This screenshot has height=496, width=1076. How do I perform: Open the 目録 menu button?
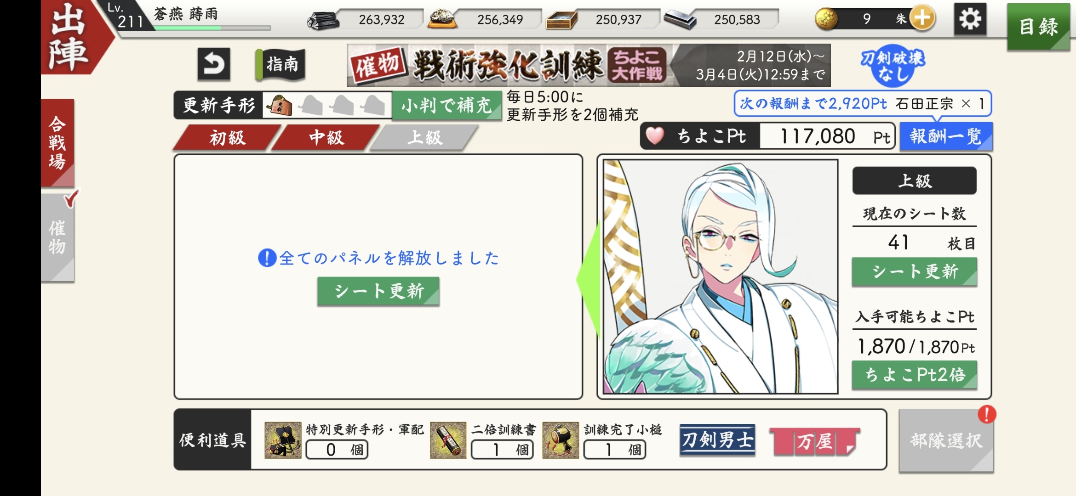1038,27
